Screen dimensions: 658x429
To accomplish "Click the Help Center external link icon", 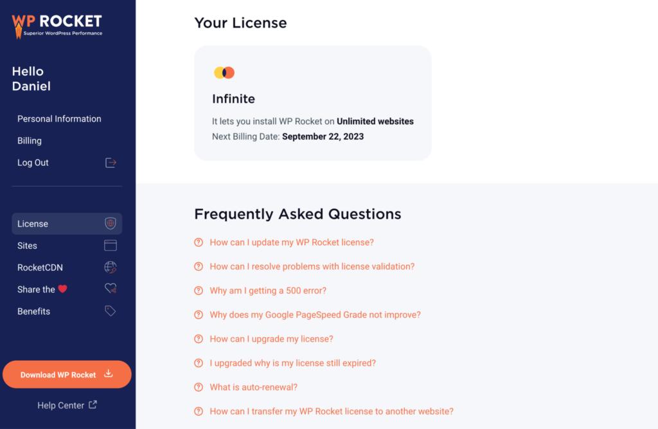I will pos(93,405).
